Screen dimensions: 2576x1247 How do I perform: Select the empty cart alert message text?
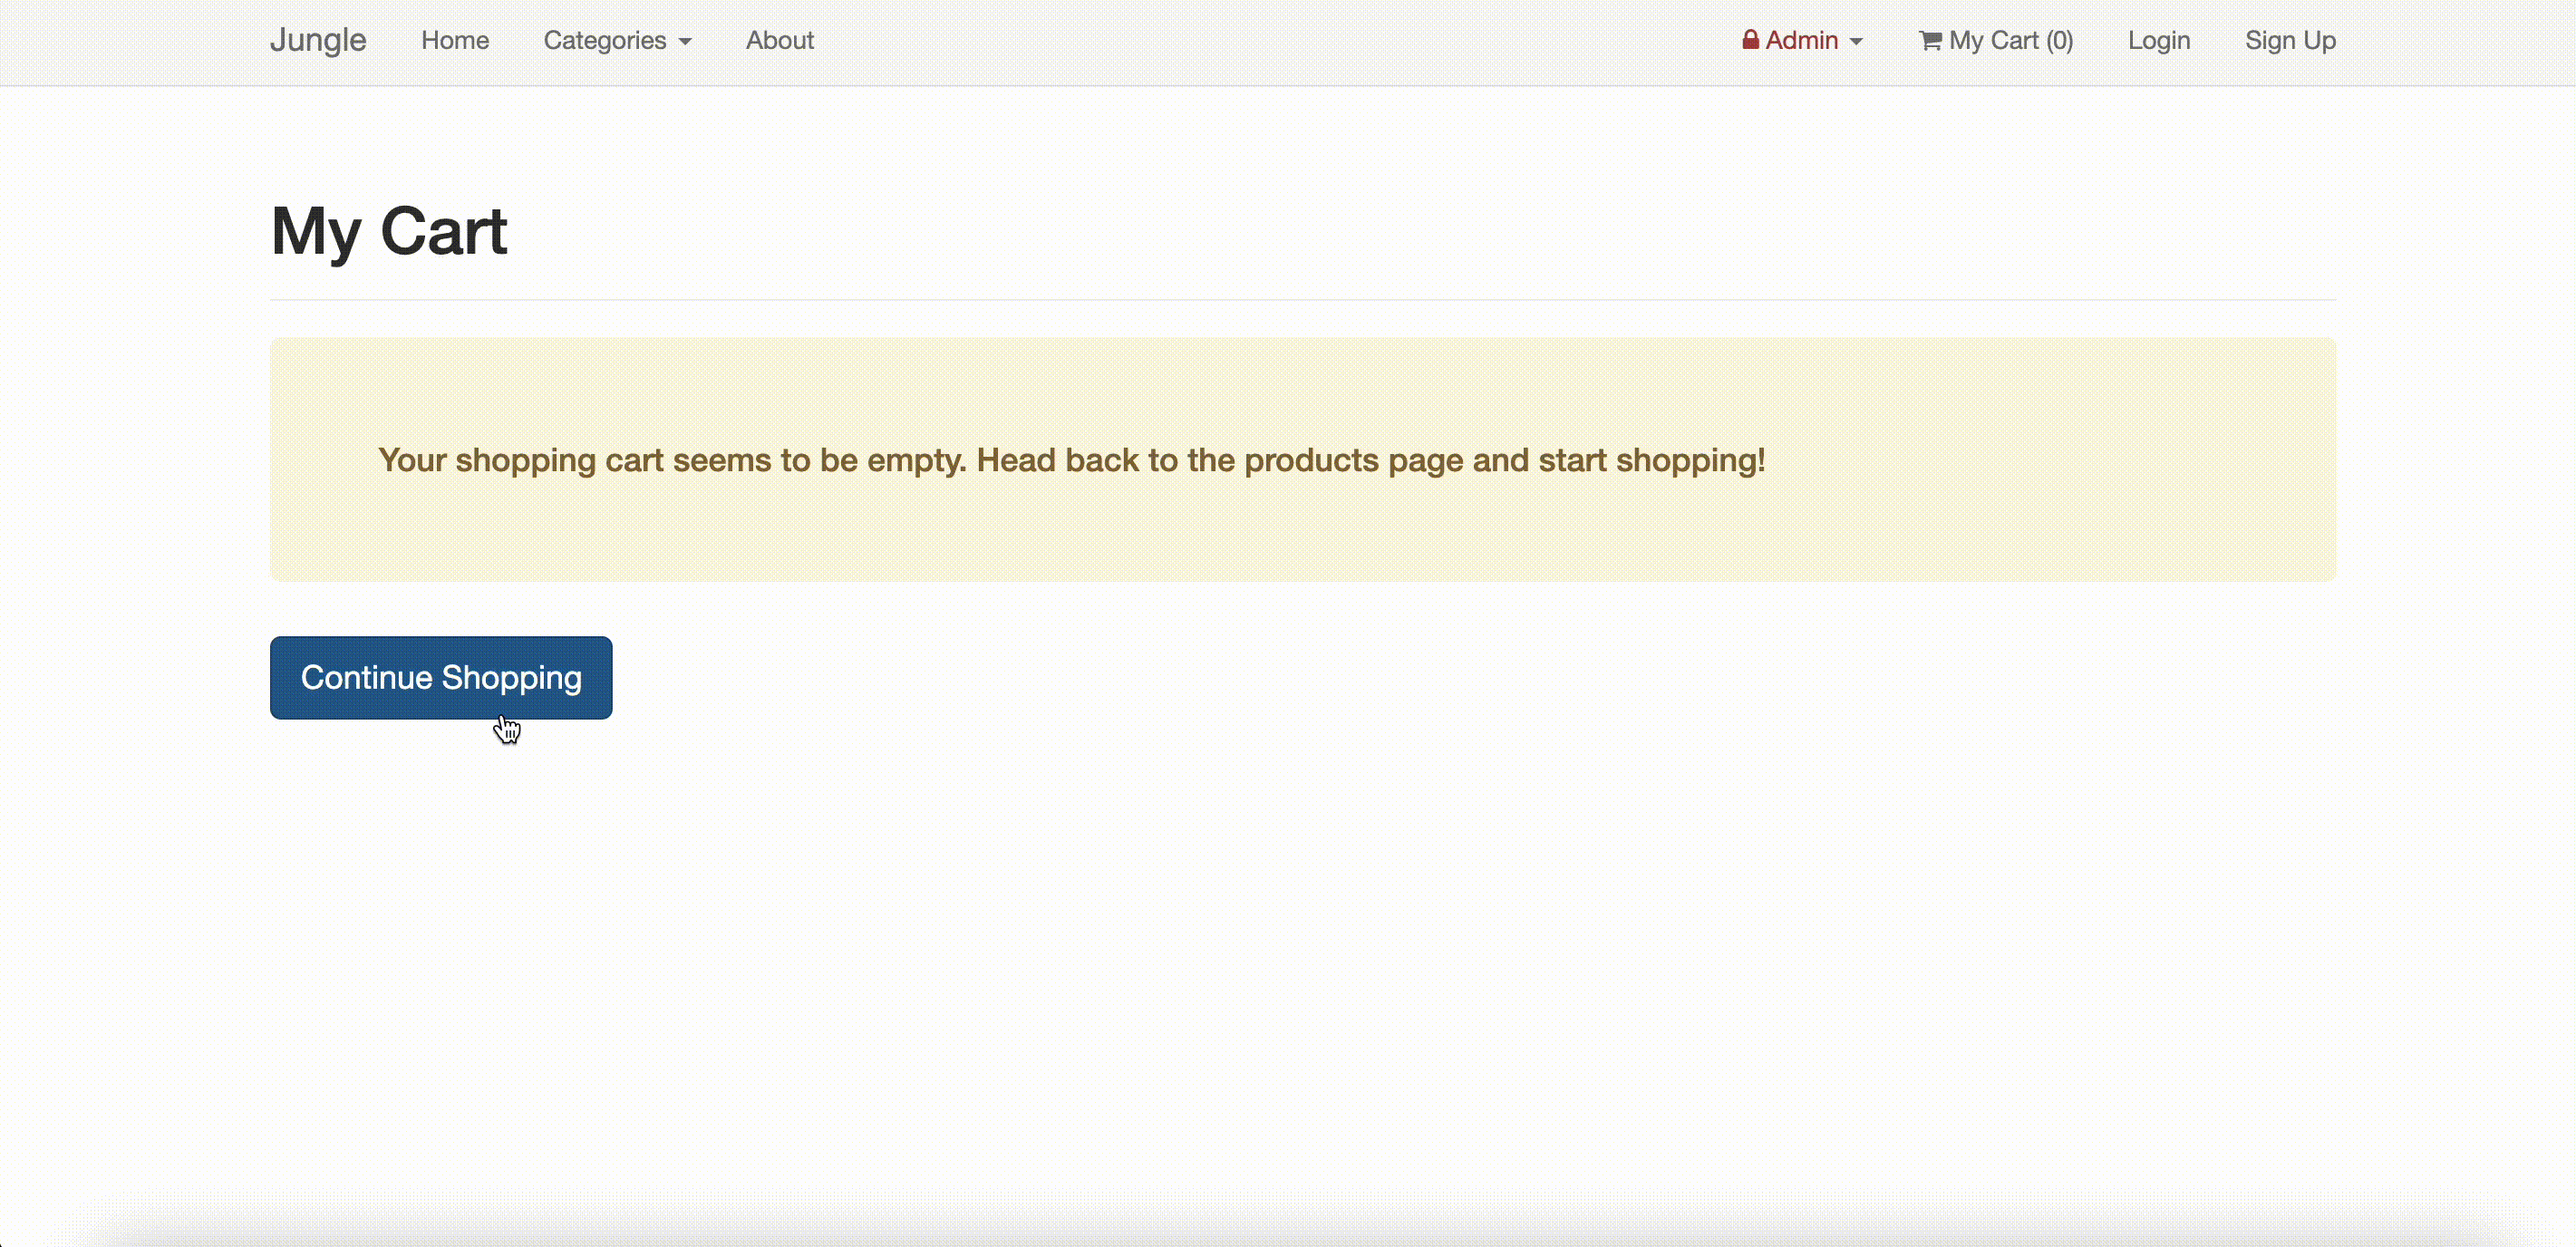(x=1072, y=460)
